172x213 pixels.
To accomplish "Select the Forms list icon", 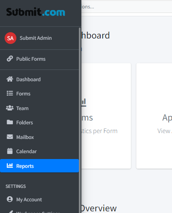I will [10, 93].
